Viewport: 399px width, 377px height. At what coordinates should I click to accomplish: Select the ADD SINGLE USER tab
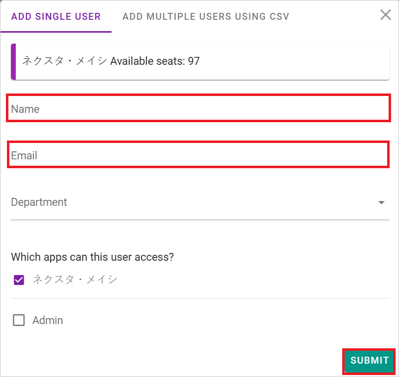pos(56,16)
